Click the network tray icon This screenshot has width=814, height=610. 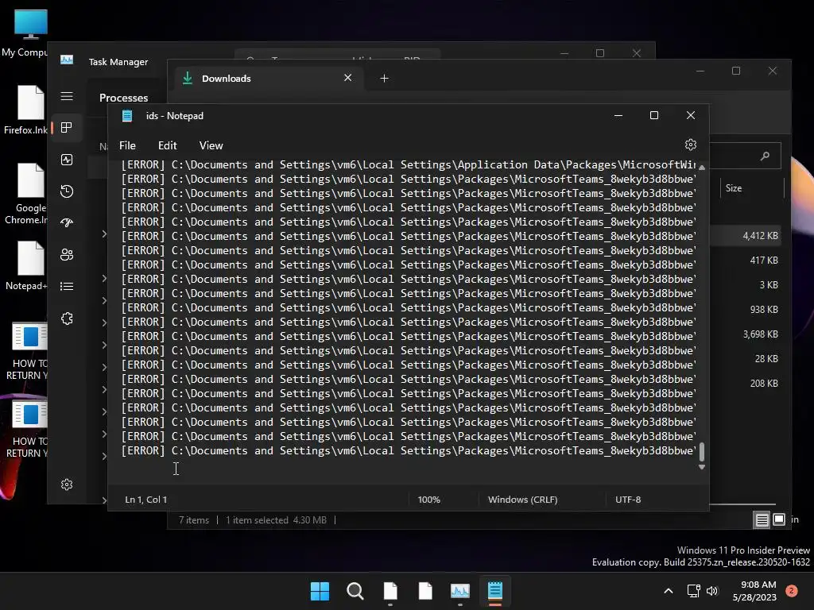point(693,591)
